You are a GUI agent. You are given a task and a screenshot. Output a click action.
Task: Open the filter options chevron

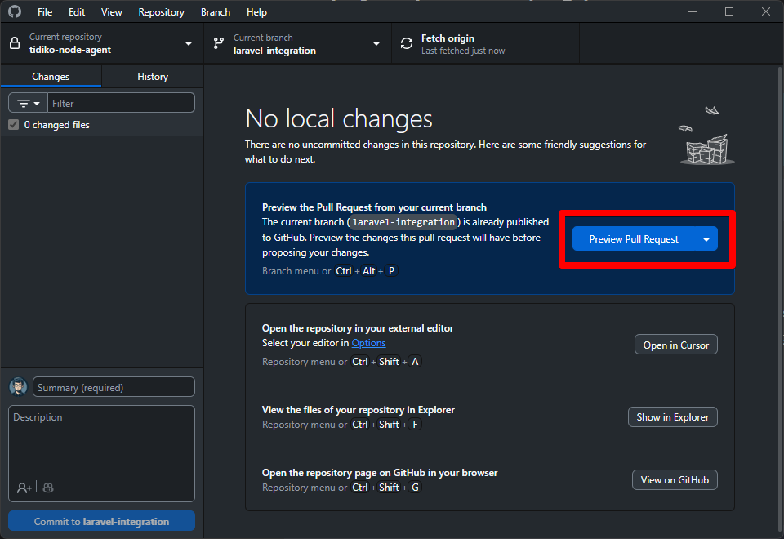coord(36,102)
